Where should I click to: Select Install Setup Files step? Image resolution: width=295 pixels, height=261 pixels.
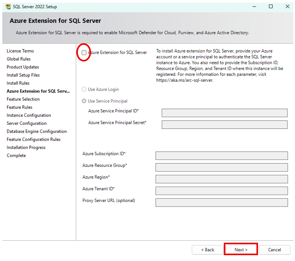23,75
